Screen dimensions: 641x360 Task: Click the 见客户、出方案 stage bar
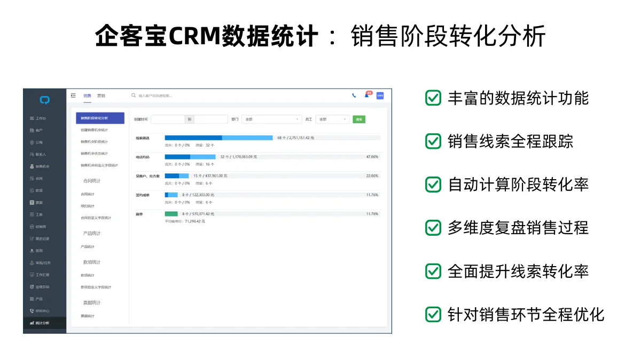[x=176, y=175]
